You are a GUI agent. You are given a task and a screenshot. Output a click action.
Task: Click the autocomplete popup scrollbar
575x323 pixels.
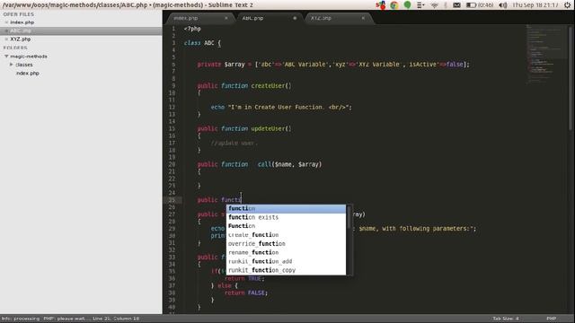(x=349, y=217)
